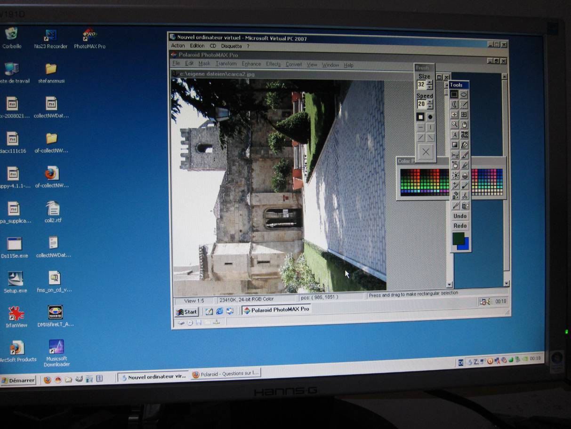Select the rectangular selection tool

[455, 95]
